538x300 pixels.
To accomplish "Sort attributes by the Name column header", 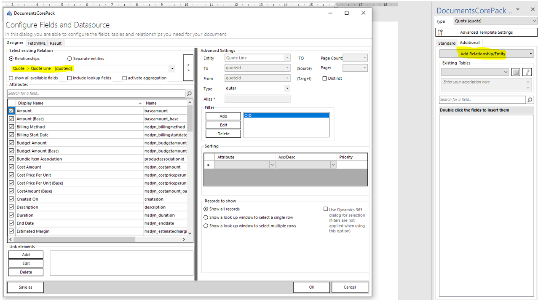I will 165,103.
